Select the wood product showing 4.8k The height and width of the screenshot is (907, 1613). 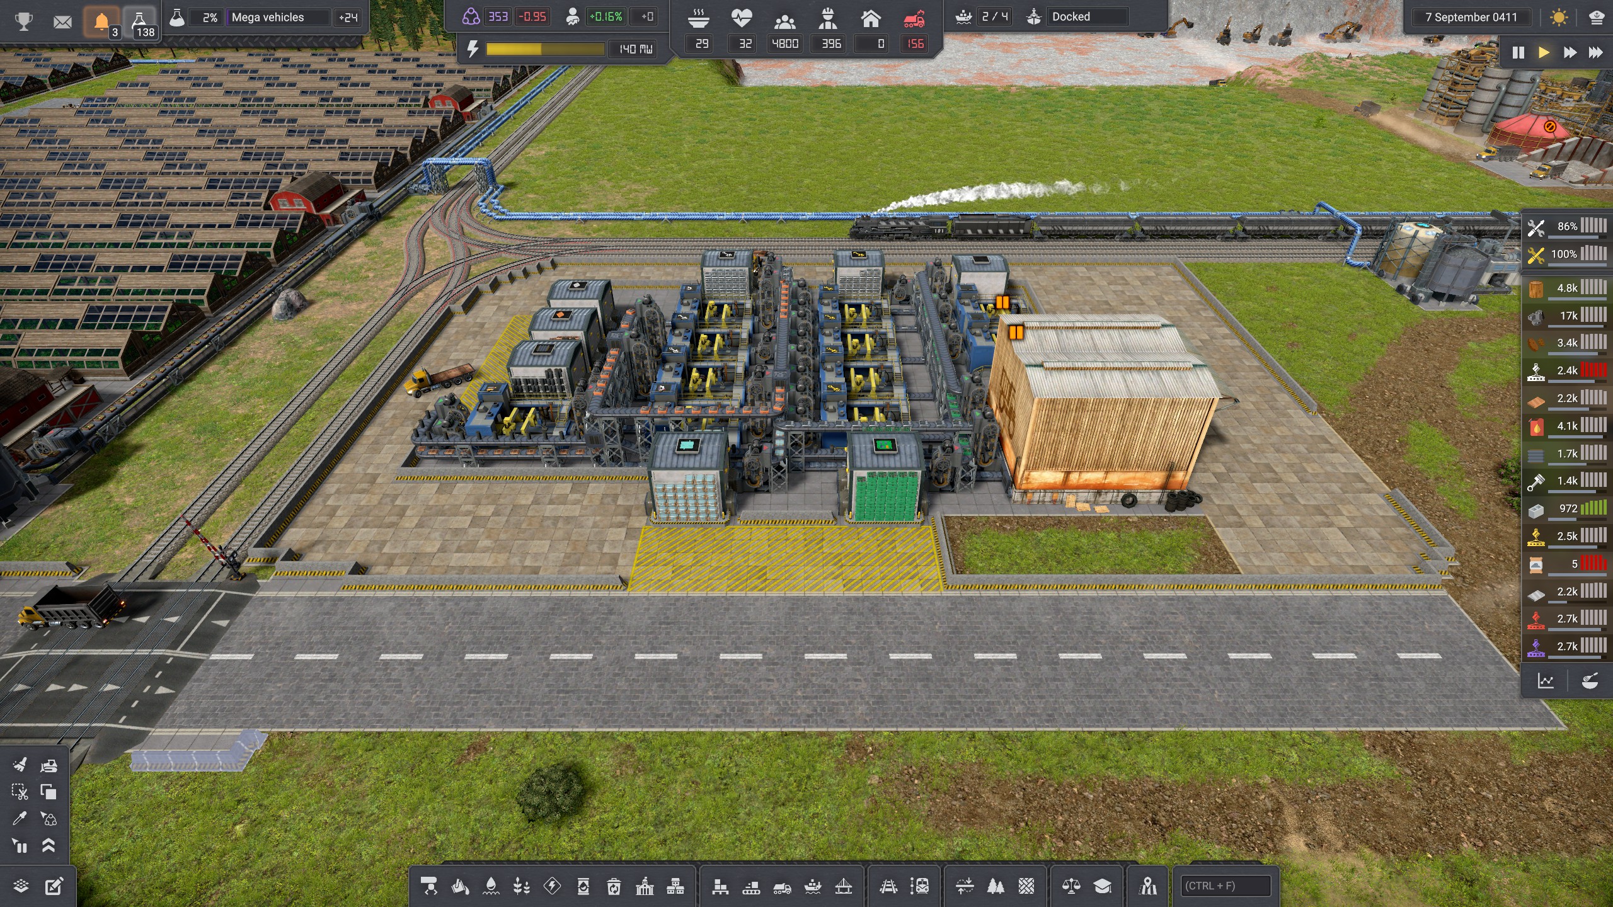[1566, 288]
